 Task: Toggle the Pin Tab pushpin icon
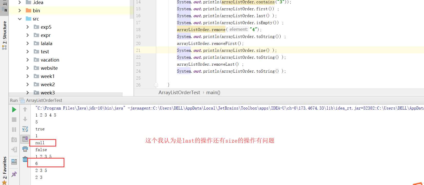click(x=14, y=174)
